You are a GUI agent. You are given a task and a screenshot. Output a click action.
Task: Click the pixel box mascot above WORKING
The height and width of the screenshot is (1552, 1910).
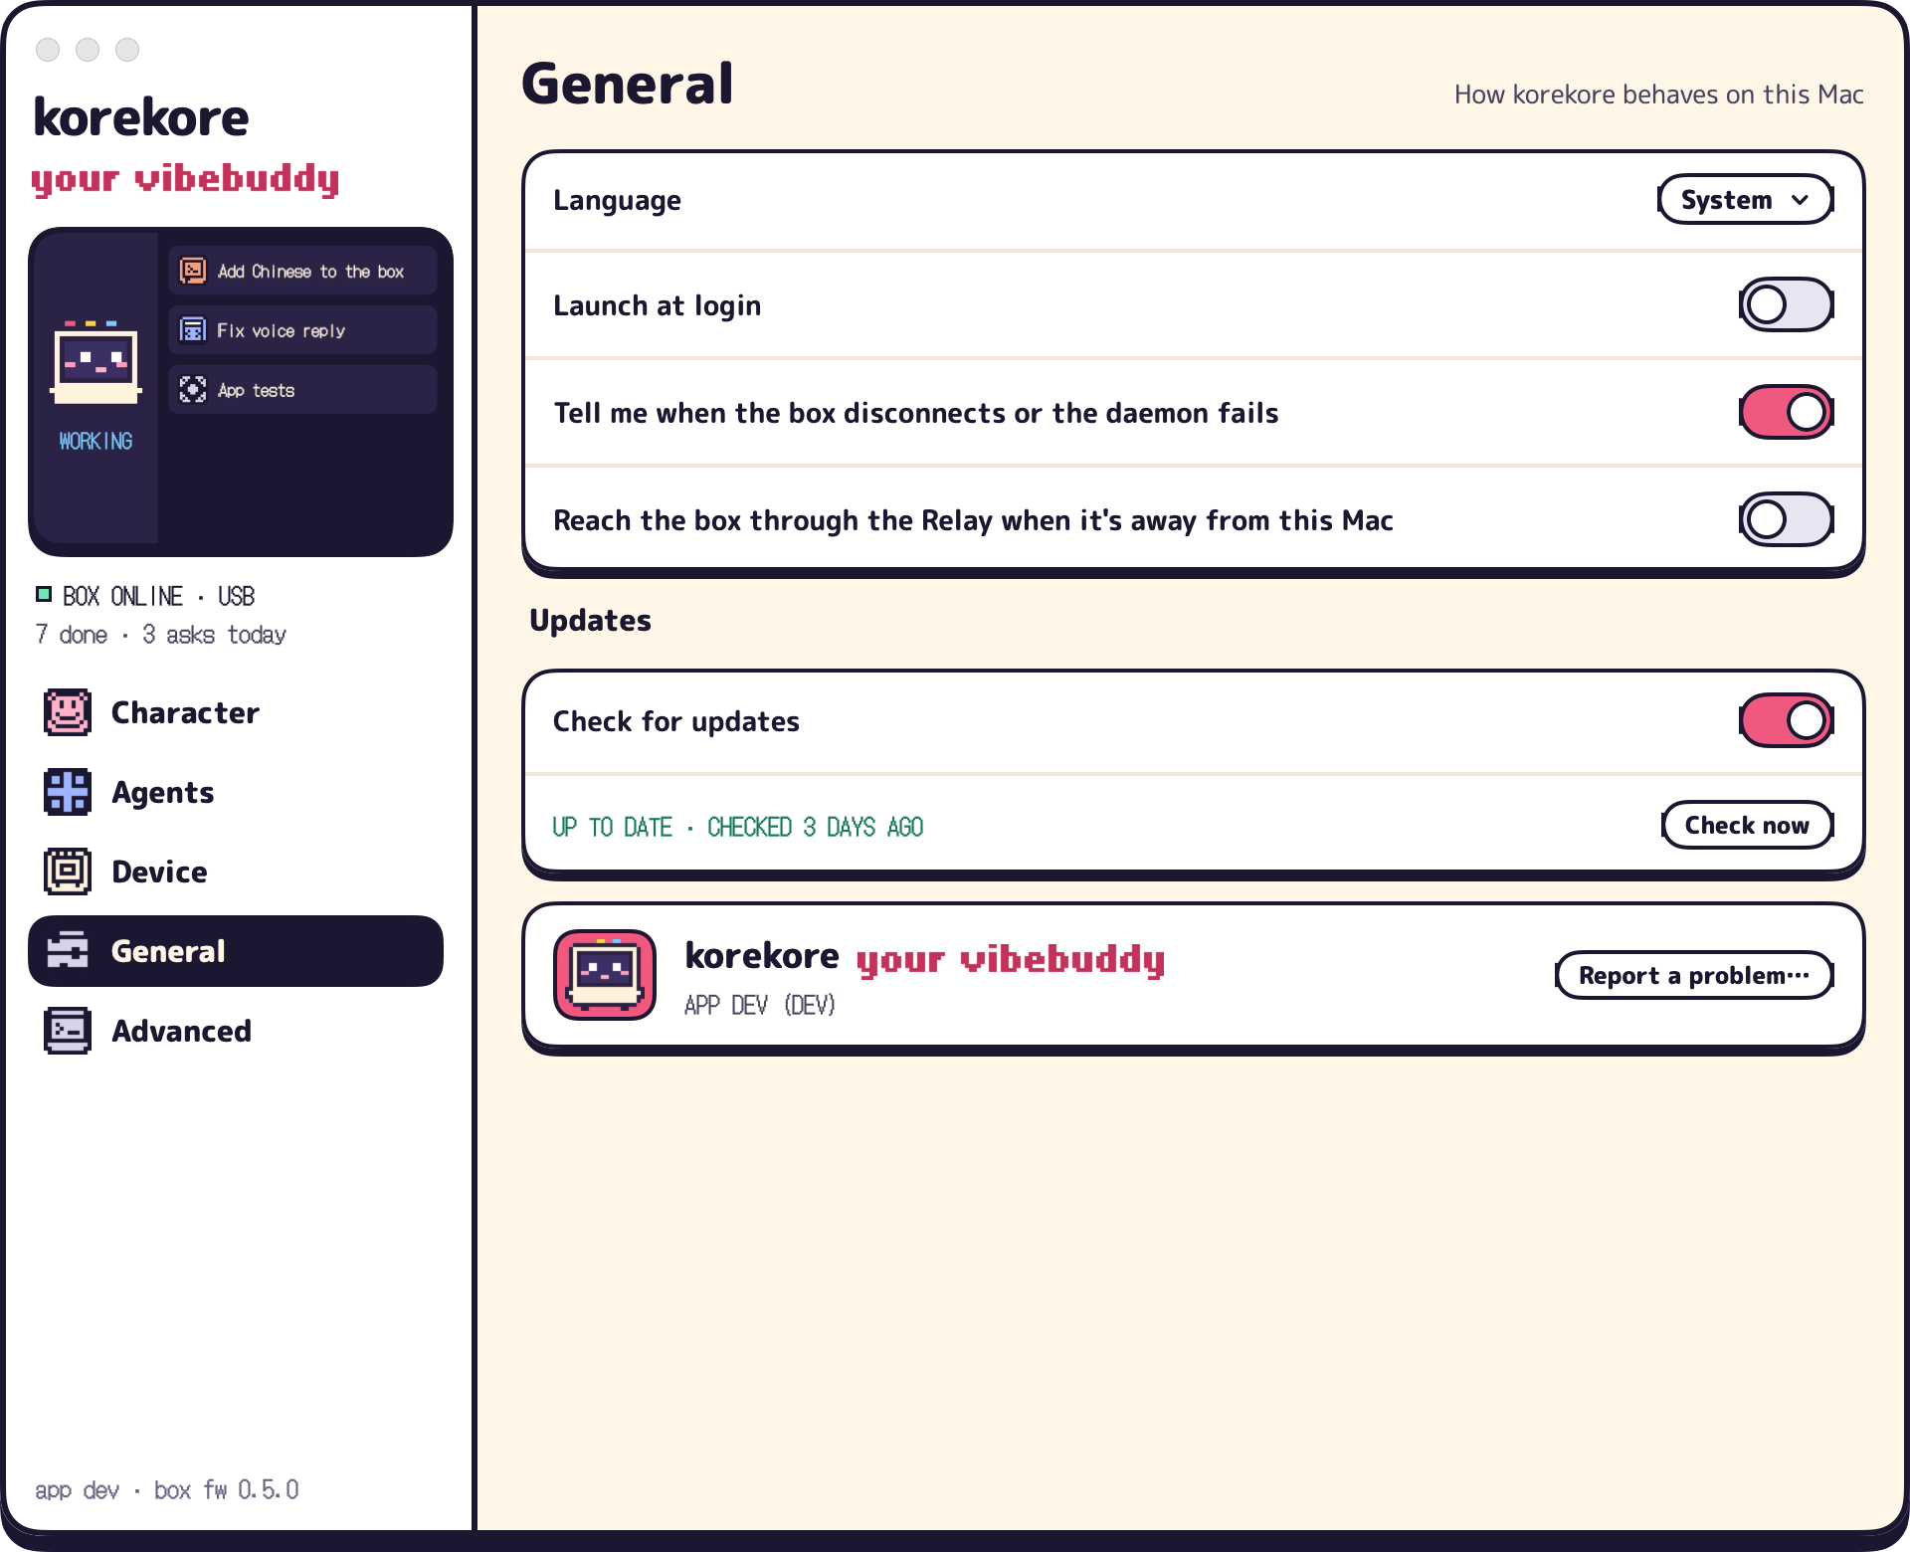click(x=95, y=362)
